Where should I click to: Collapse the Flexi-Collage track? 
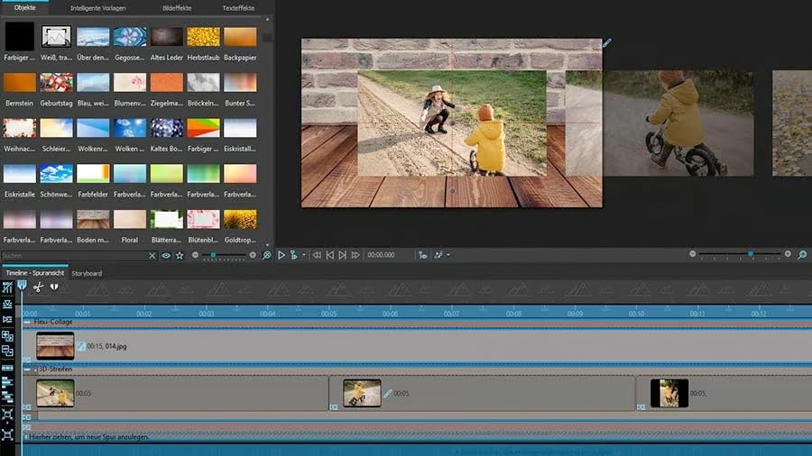[28, 322]
